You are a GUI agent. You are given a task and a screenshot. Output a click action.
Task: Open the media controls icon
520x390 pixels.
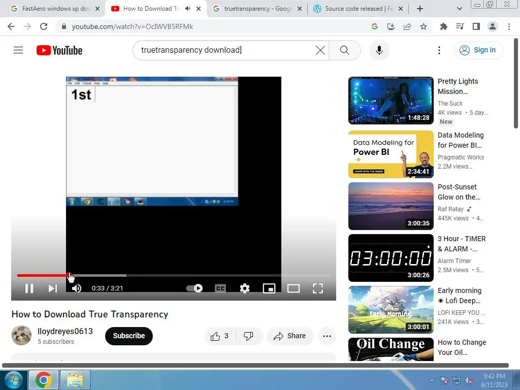pyautogui.click(x=460, y=26)
